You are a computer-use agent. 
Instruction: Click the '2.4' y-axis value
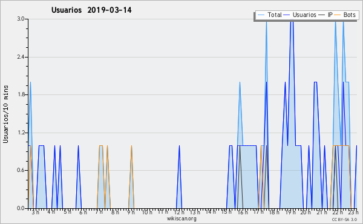(21, 57)
